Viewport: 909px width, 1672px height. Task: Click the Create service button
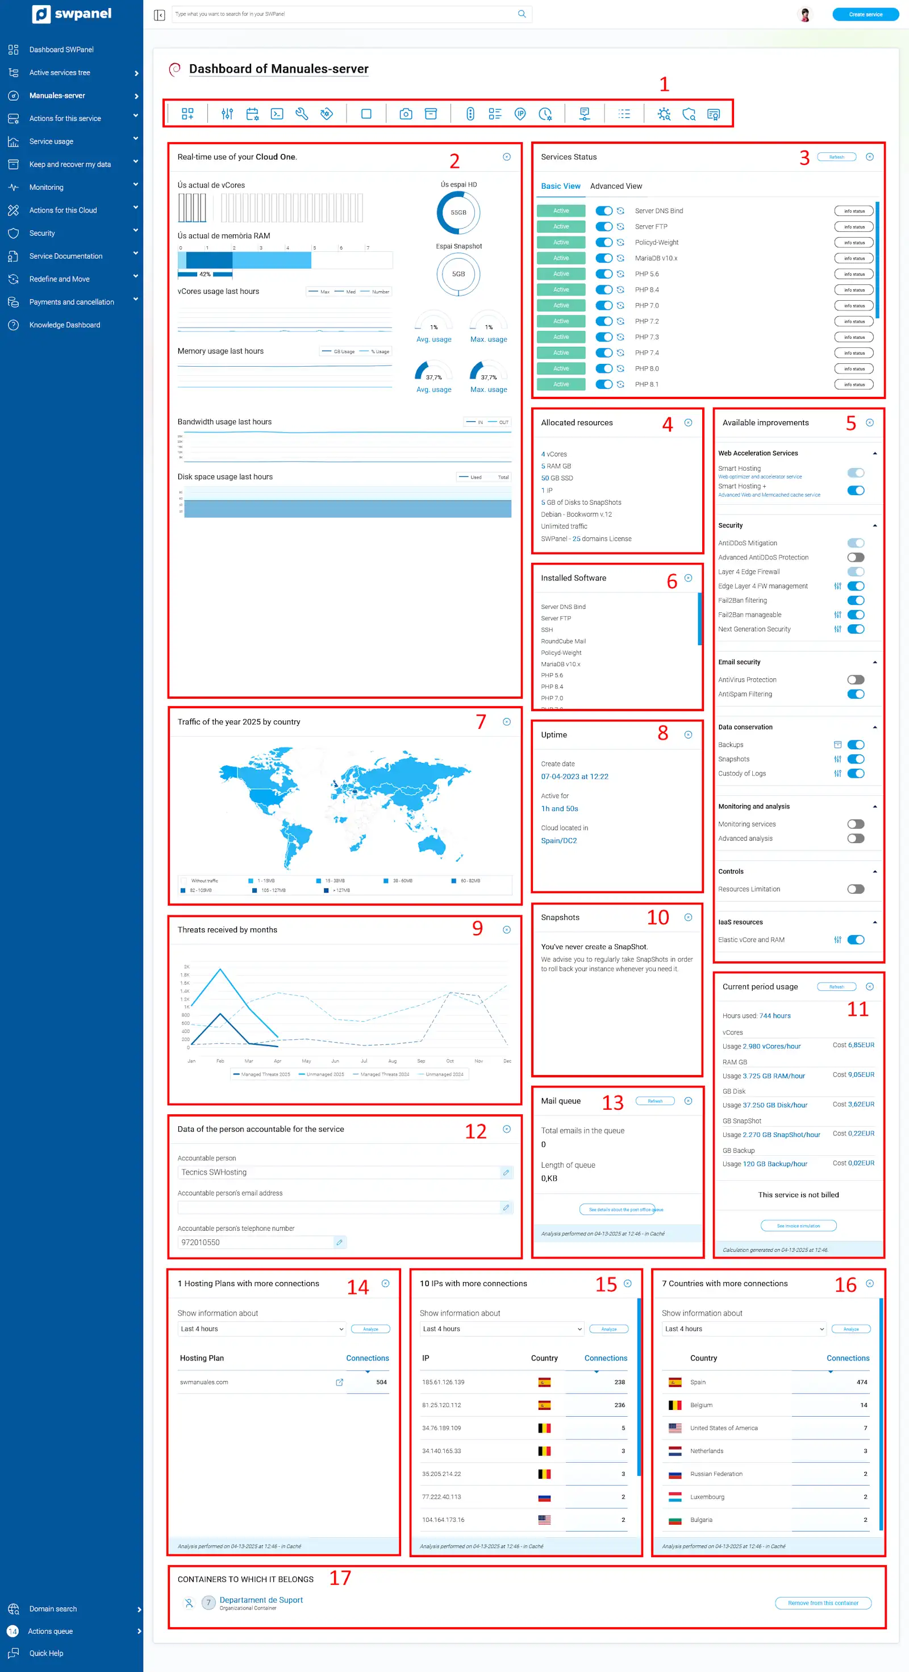coord(865,14)
